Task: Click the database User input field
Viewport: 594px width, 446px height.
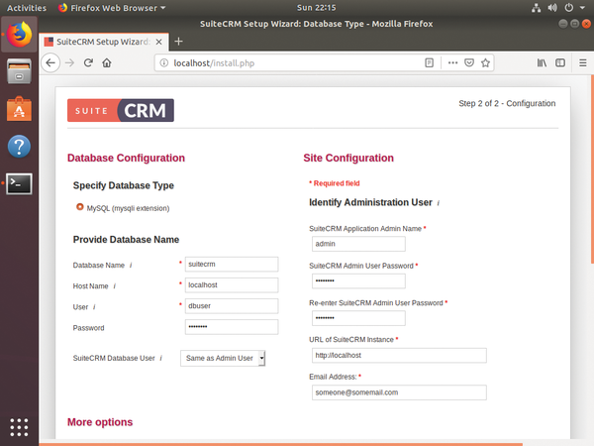Action: point(232,306)
